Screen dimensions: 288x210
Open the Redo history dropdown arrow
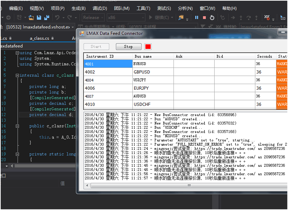[76, 18]
